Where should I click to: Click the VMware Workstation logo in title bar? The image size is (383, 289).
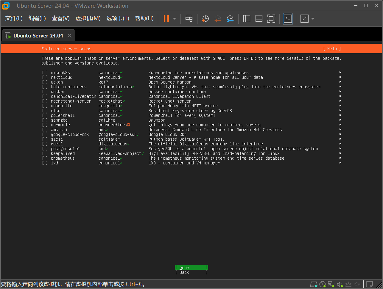(x=6, y=6)
